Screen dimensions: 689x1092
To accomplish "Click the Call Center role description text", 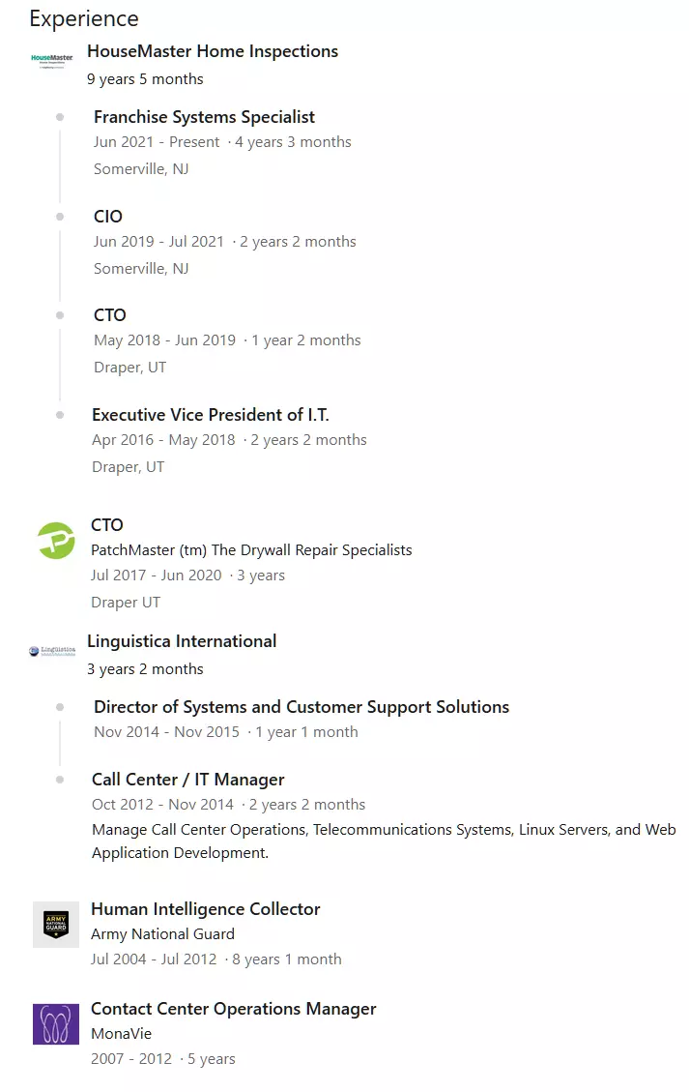I will coord(384,841).
